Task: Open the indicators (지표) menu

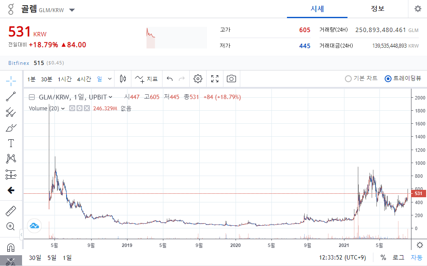Action: coord(147,79)
